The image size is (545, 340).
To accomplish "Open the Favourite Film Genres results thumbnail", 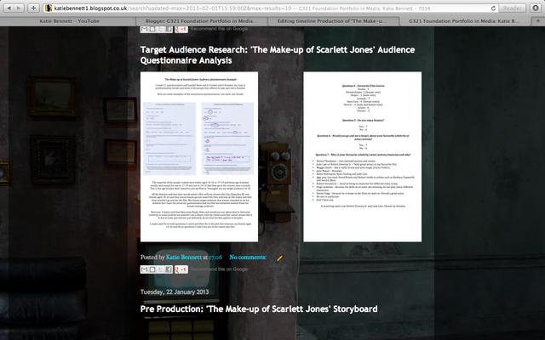I will point(363,156).
